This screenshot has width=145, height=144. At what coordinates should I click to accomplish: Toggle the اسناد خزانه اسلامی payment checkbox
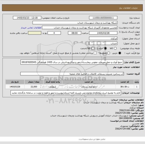95,53
